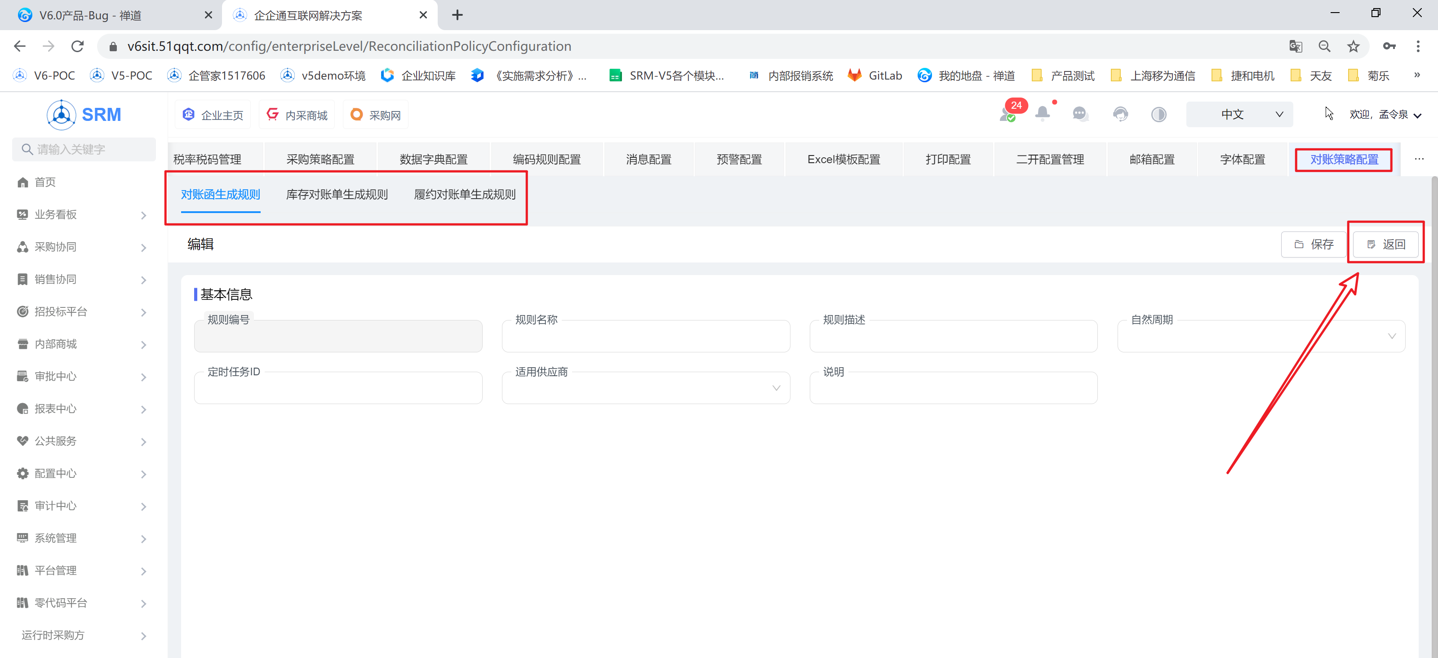Open the 内采商城 link

coord(297,115)
